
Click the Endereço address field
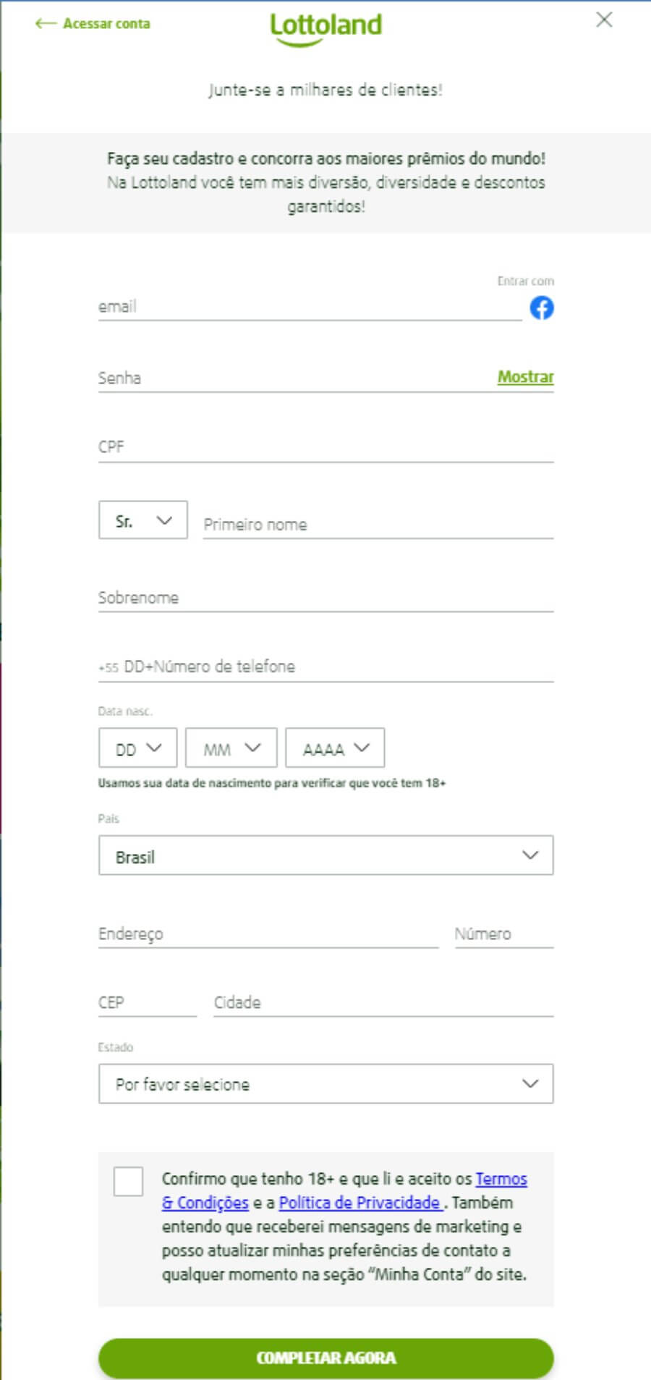pos(268,934)
